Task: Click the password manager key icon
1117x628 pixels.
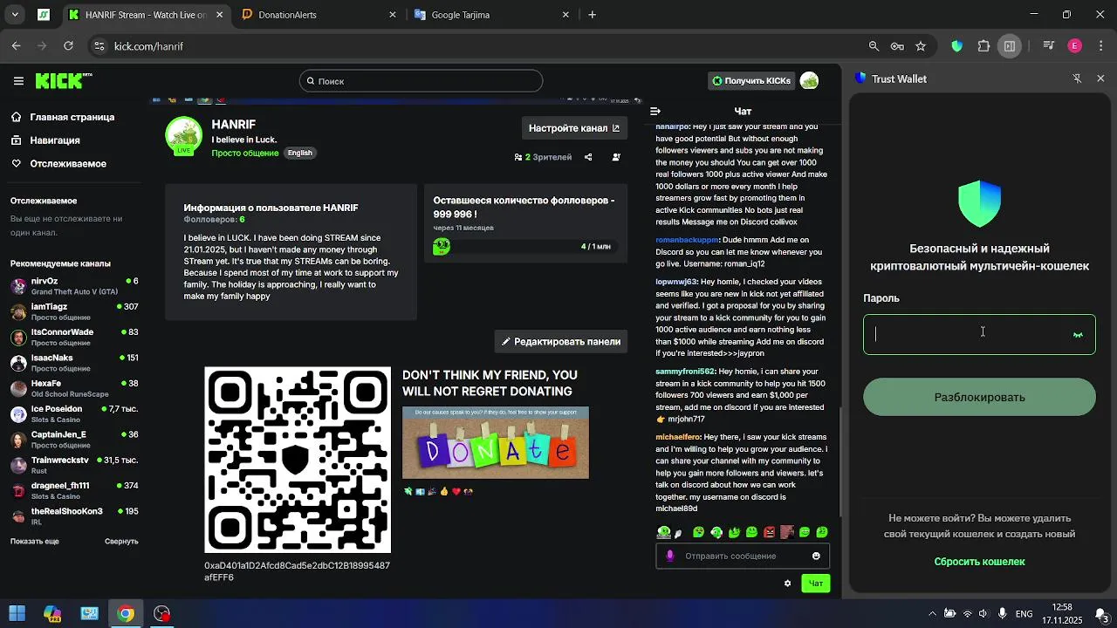Action: 897,46
